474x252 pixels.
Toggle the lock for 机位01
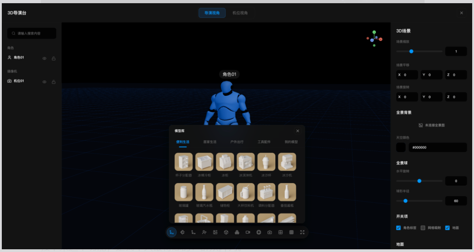pyautogui.click(x=54, y=82)
